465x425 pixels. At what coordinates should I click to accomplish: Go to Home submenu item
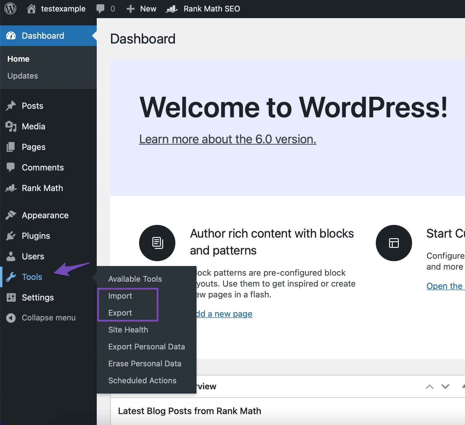click(x=18, y=59)
